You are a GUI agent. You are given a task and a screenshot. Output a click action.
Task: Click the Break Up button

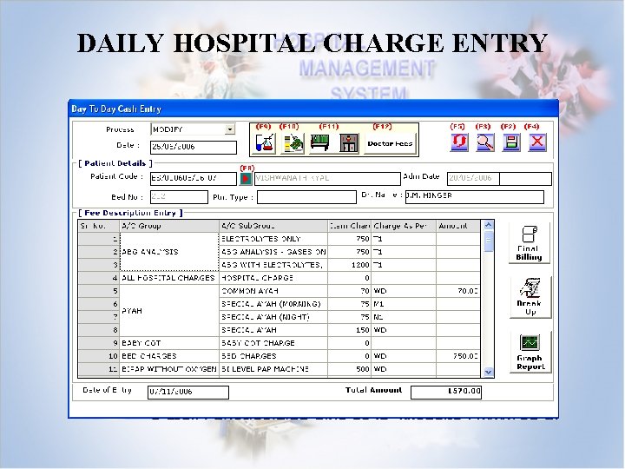[530, 297]
